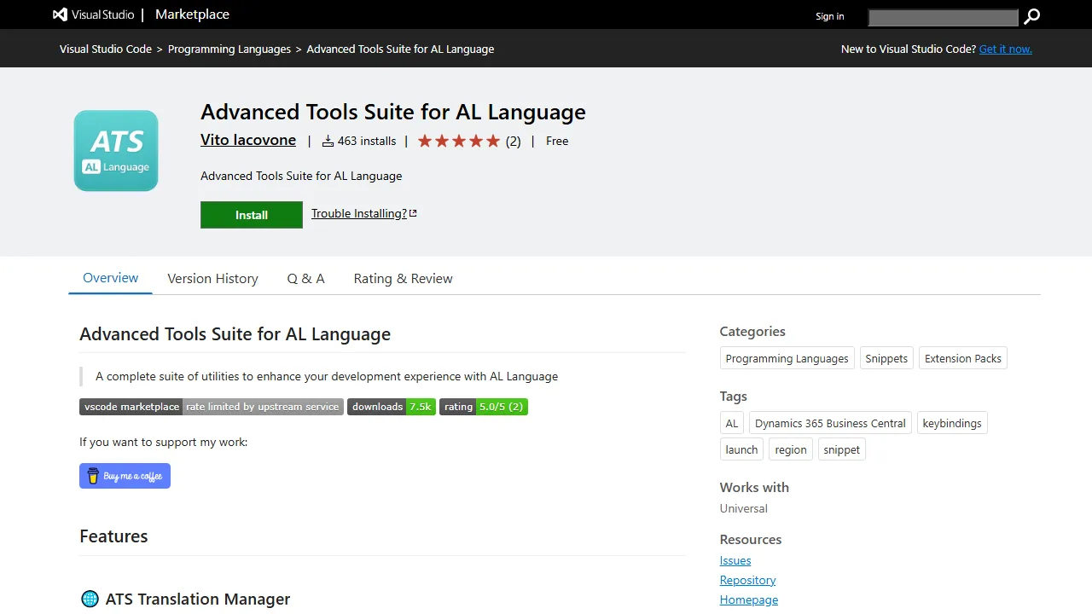Click the green Install button
The height and width of the screenshot is (614, 1092).
click(251, 214)
